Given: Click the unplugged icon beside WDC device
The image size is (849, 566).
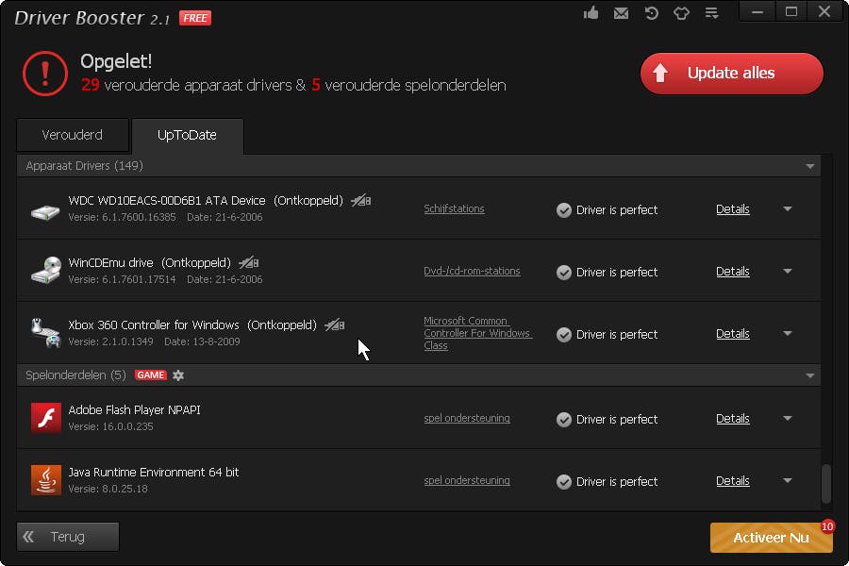Looking at the screenshot, I should coord(361,201).
